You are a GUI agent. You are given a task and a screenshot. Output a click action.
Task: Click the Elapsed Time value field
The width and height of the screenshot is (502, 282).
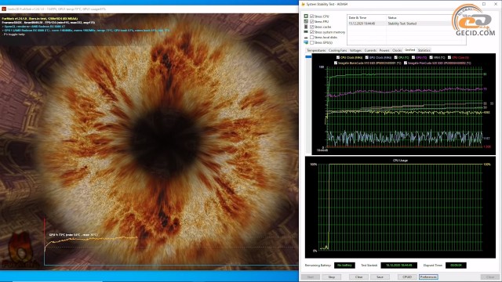coord(456,266)
